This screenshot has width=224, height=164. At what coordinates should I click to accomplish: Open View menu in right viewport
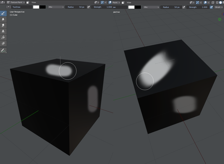pos(129,2)
